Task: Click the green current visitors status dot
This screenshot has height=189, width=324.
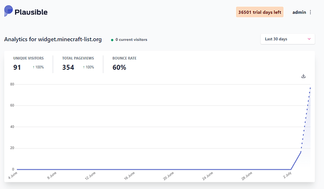Action: pyautogui.click(x=112, y=40)
